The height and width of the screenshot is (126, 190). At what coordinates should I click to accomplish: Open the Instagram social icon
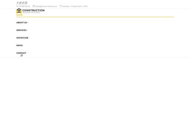point(26,3)
